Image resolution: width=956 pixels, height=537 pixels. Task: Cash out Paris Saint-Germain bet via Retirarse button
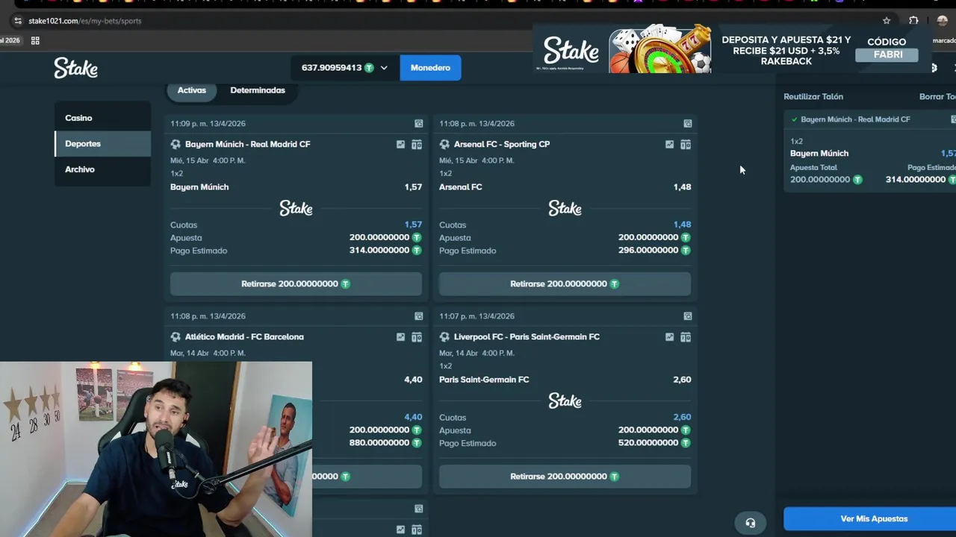pyautogui.click(x=565, y=477)
